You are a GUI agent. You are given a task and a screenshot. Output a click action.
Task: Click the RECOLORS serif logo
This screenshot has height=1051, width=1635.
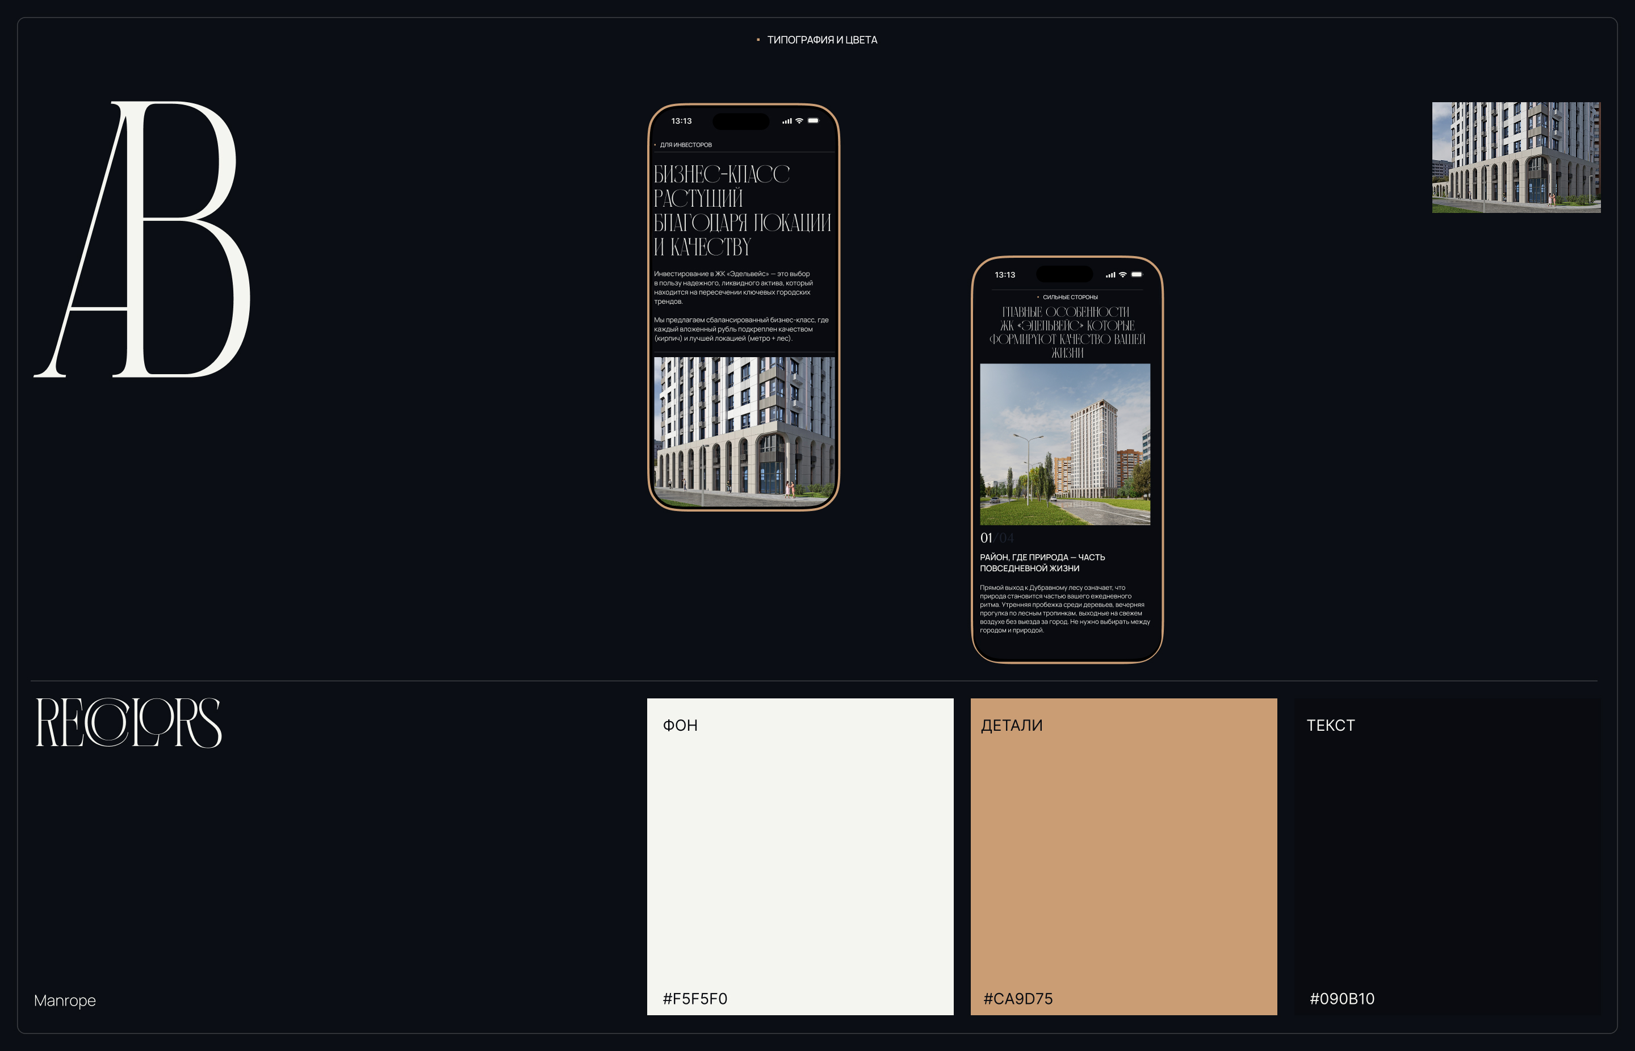tap(128, 723)
